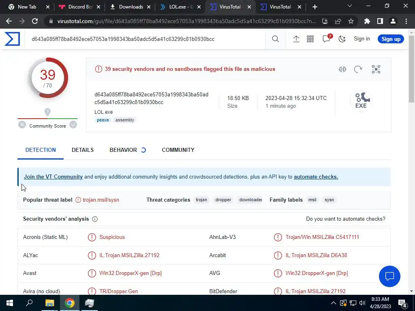Switch to the New Tab browser tab
The height and width of the screenshot is (311, 415).
pos(26,7)
